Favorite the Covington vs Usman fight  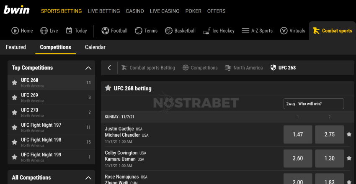coord(349,158)
